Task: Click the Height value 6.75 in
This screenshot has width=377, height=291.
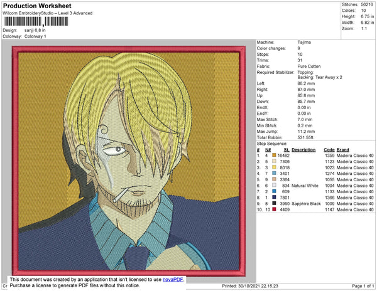Action: 368,16
